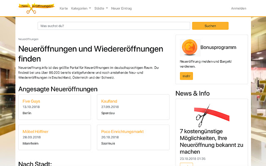Viewport: 266px width, 166px height.
Task: Open the Neuer Eintrag page
Action: [x=121, y=8]
